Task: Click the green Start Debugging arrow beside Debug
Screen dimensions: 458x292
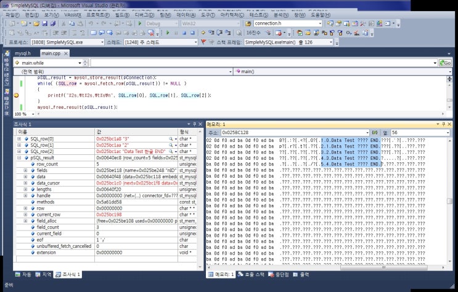Action: [x=140, y=23]
